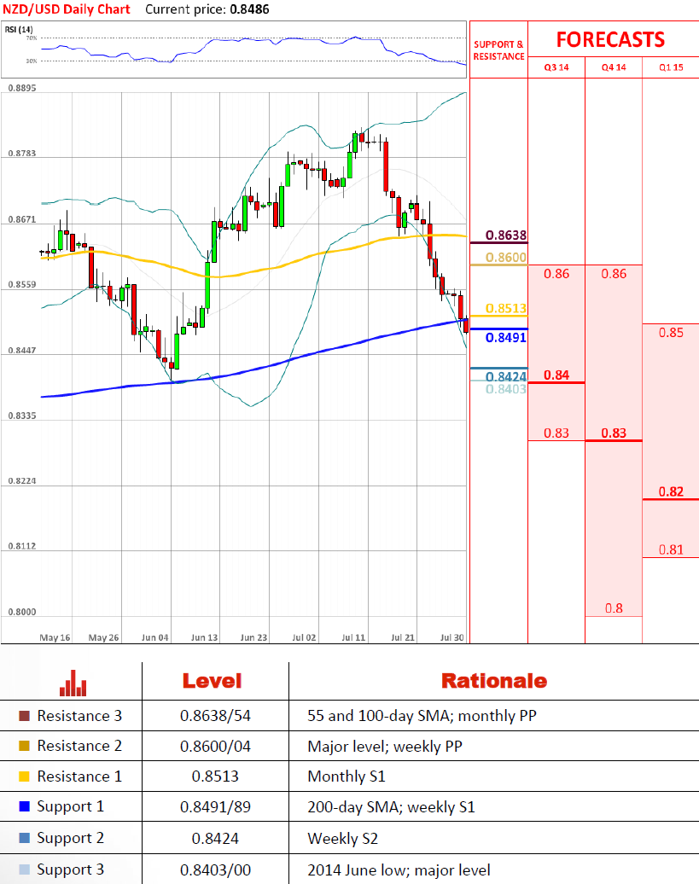This screenshot has height=884, width=699.
Task: Click the 0.8638 resistance level label
Action: coord(506,236)
